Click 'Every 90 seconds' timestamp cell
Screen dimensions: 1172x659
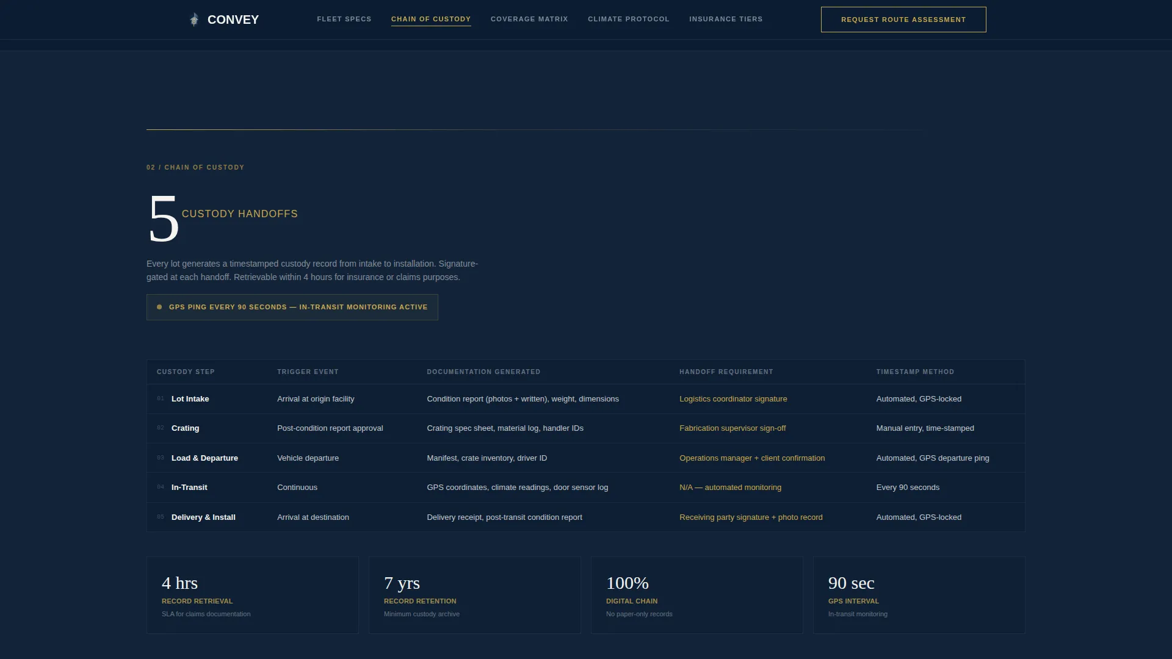pos(908,488)
